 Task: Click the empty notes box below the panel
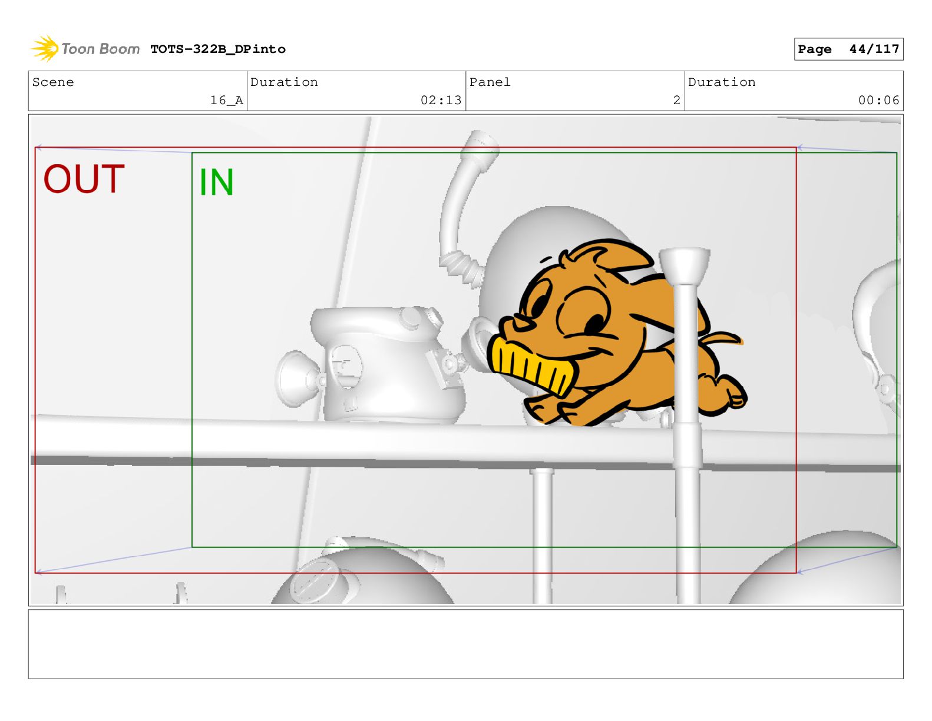[465, 644]
